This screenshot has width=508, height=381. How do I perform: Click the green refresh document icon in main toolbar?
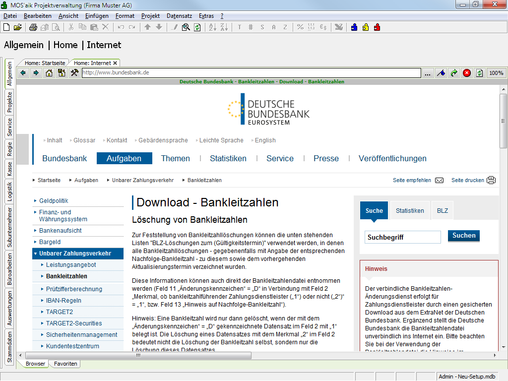pyautogui.click(x=197, y=27)
